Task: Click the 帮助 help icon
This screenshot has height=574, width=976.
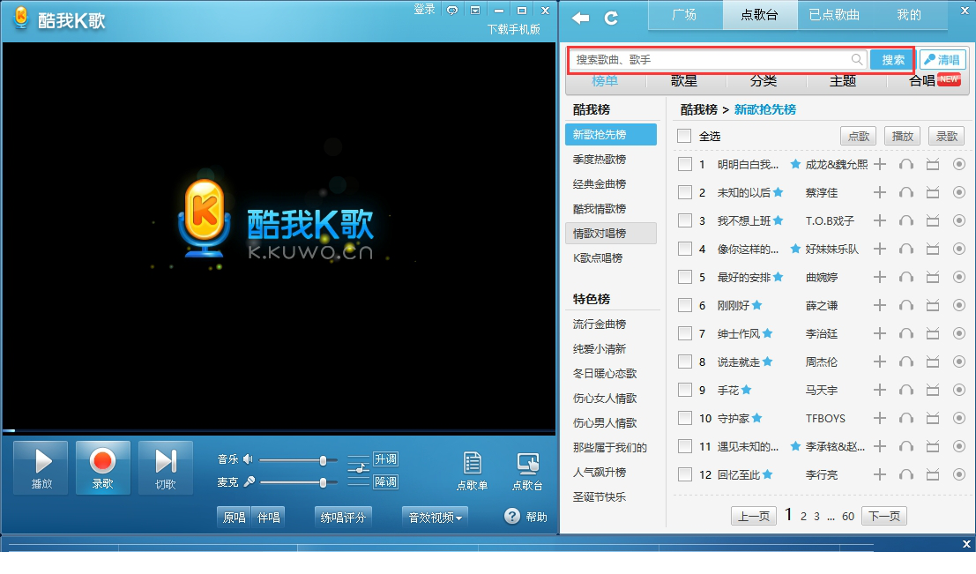Action: tap(512, 518)
